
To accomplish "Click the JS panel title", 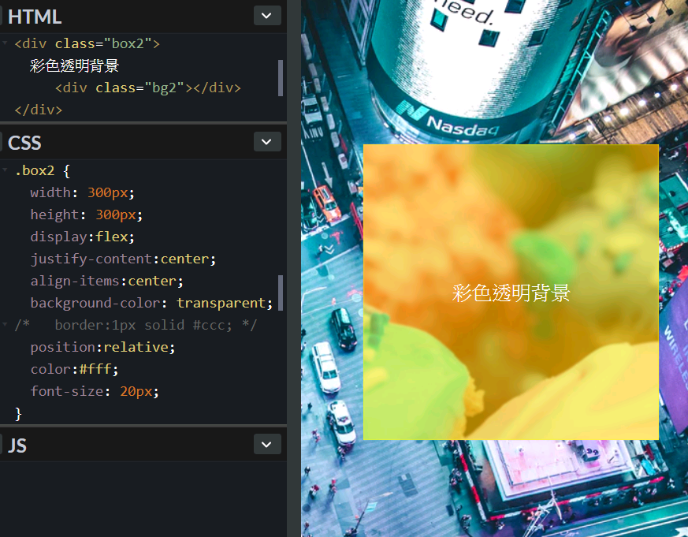I will [17, 446].
